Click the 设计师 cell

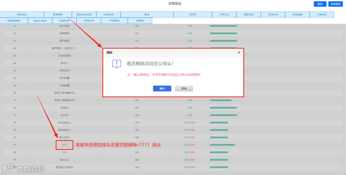tap(64, 115)
